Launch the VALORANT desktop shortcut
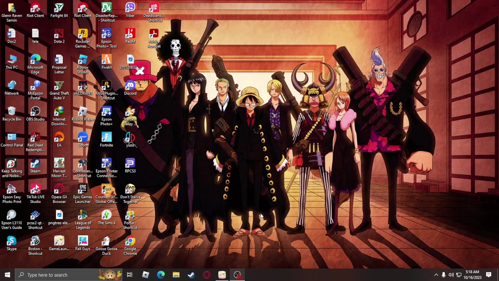Image resolution: width=499 pixels, height=281 pixels. (x=83, y=88)
